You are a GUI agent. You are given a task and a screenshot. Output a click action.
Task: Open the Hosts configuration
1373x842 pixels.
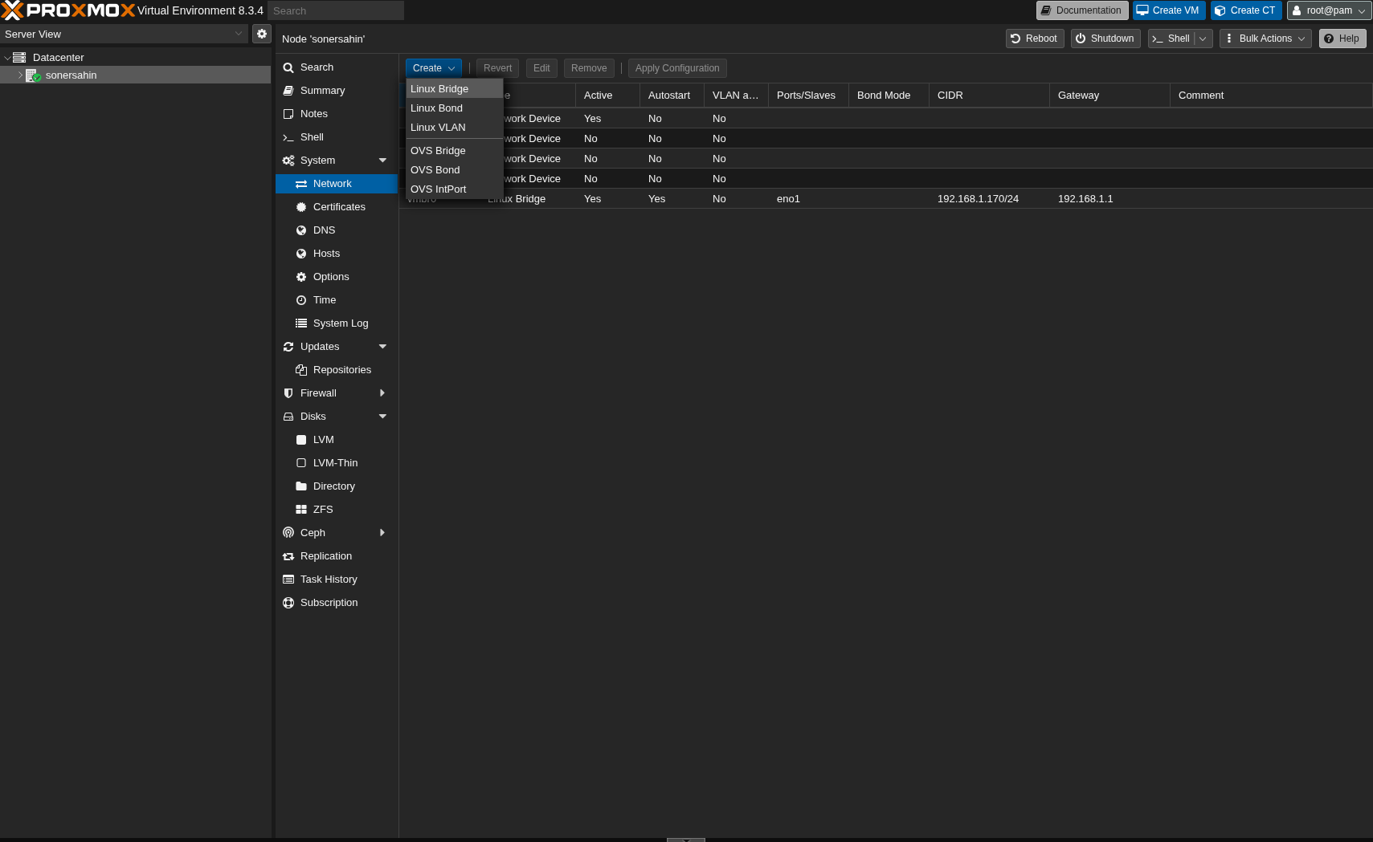click(x=325, y=253)
